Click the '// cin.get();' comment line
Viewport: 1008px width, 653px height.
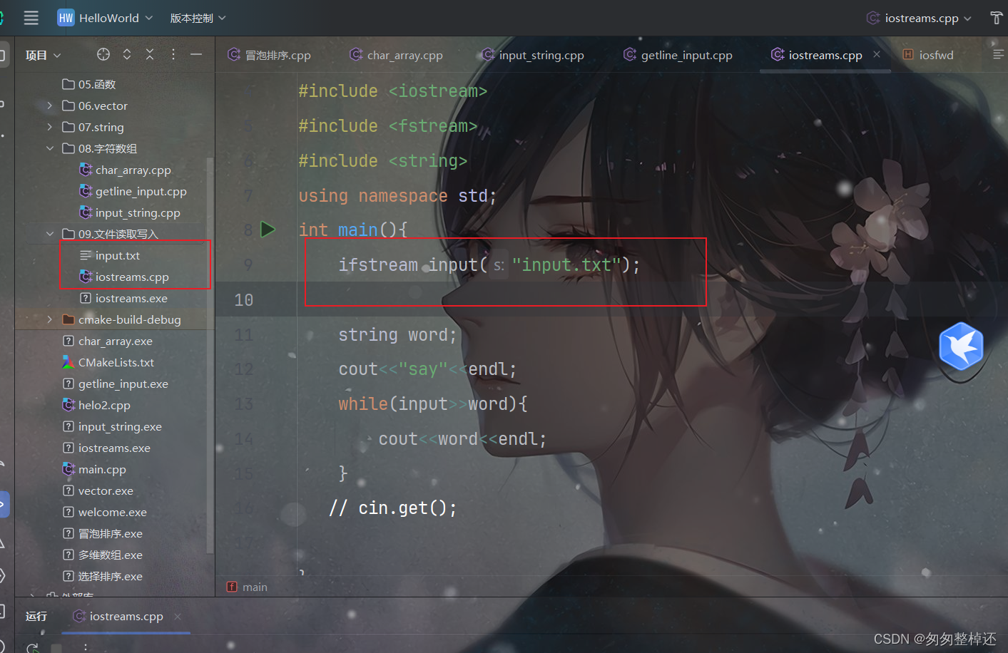392,508
